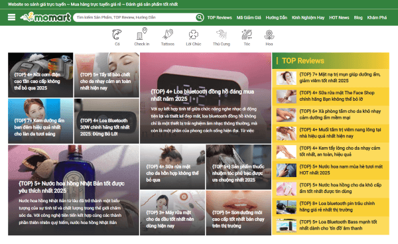Open the Máy rửa mặt da dầu card
This screenshot has height=244, width=398.
(172, 213)
